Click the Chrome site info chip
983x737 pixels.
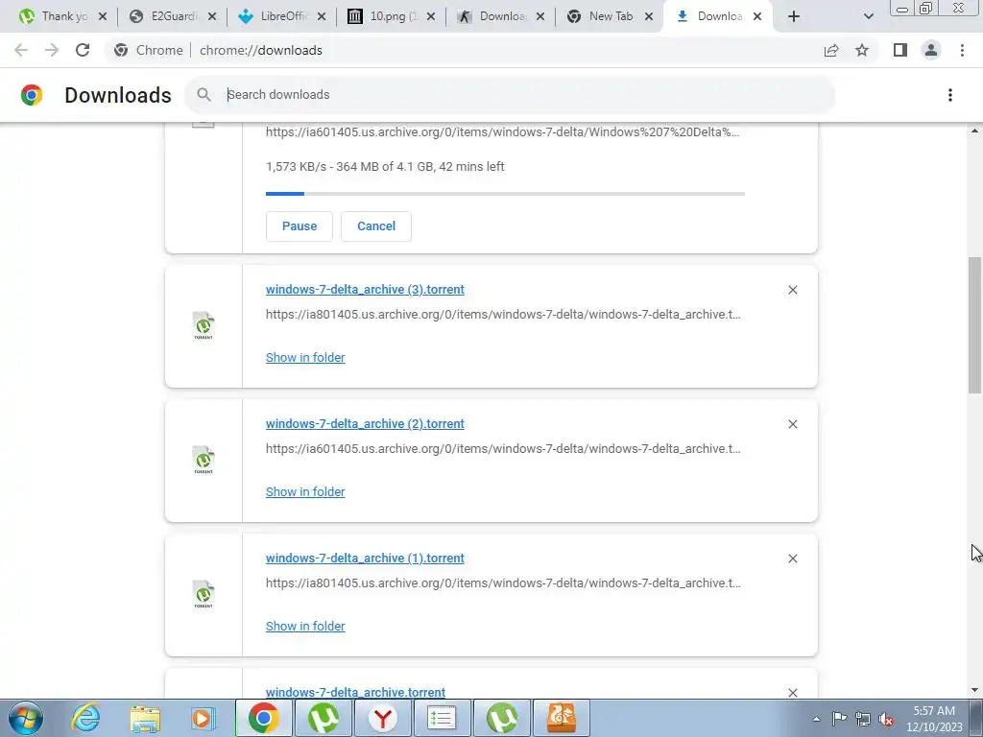[150, 50]
